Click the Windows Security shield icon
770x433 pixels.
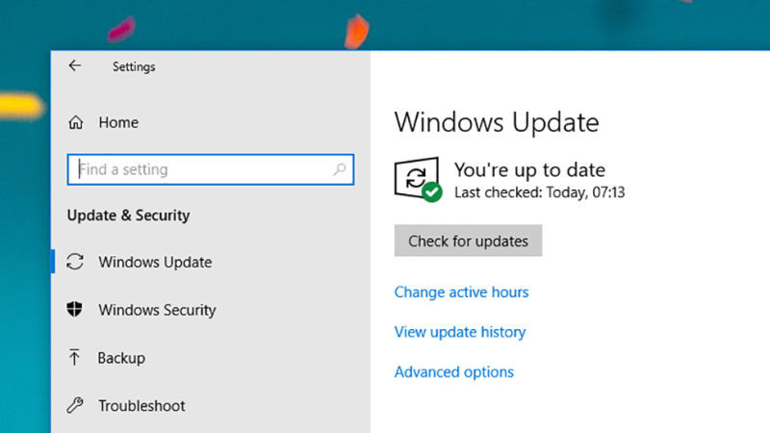(75, 310)
